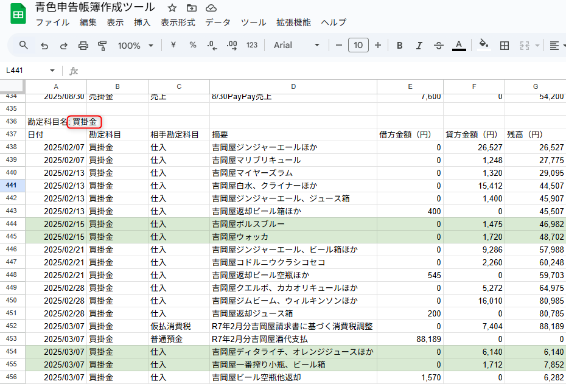Open search in the toolbar
Viewport: 566px width, 384px height.
tap(24, 45)
